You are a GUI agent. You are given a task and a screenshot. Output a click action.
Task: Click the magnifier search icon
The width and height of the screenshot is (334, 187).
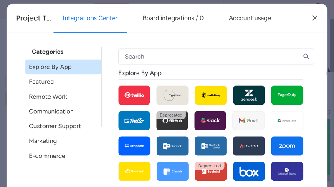point(306,56)
